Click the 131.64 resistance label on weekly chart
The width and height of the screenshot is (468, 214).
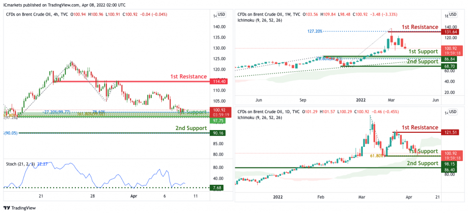pos(449,32)
